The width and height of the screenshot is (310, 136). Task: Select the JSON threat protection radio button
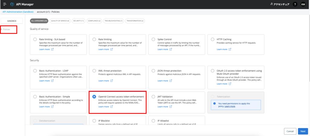pyautogui.click(x=154, y=71)
